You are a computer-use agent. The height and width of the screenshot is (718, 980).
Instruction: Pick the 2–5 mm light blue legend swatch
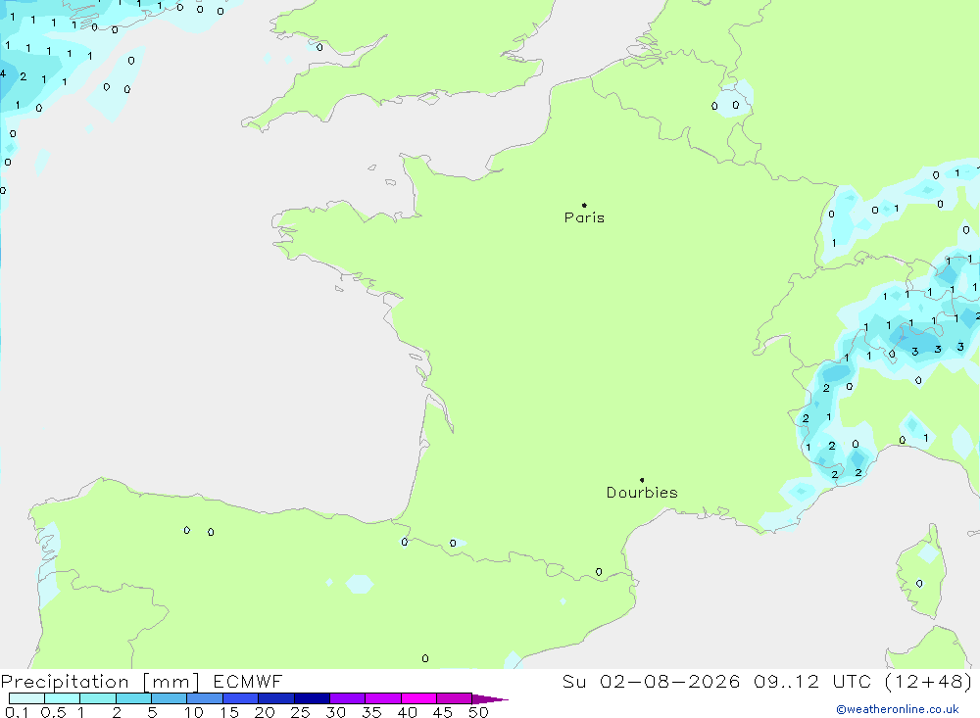[133, 698]
